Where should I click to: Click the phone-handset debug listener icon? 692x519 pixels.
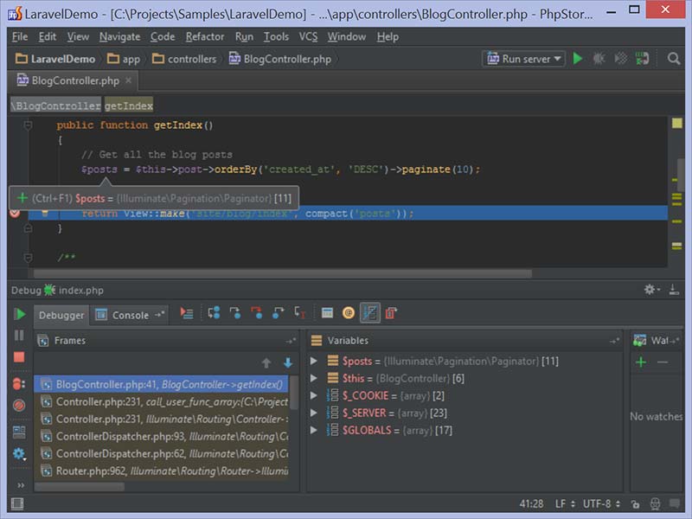pos(642,58)
